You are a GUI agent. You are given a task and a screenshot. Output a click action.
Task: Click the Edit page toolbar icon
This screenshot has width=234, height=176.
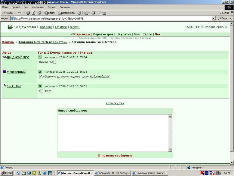click(99, 13)
